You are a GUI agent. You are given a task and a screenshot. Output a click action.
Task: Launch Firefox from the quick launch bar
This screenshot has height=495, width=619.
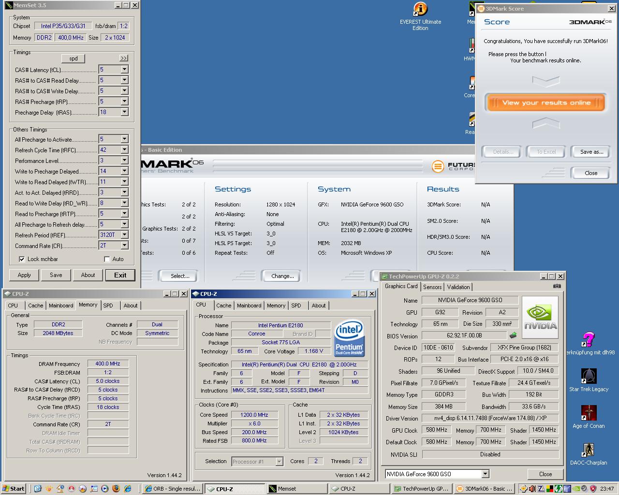click(116, 489)
